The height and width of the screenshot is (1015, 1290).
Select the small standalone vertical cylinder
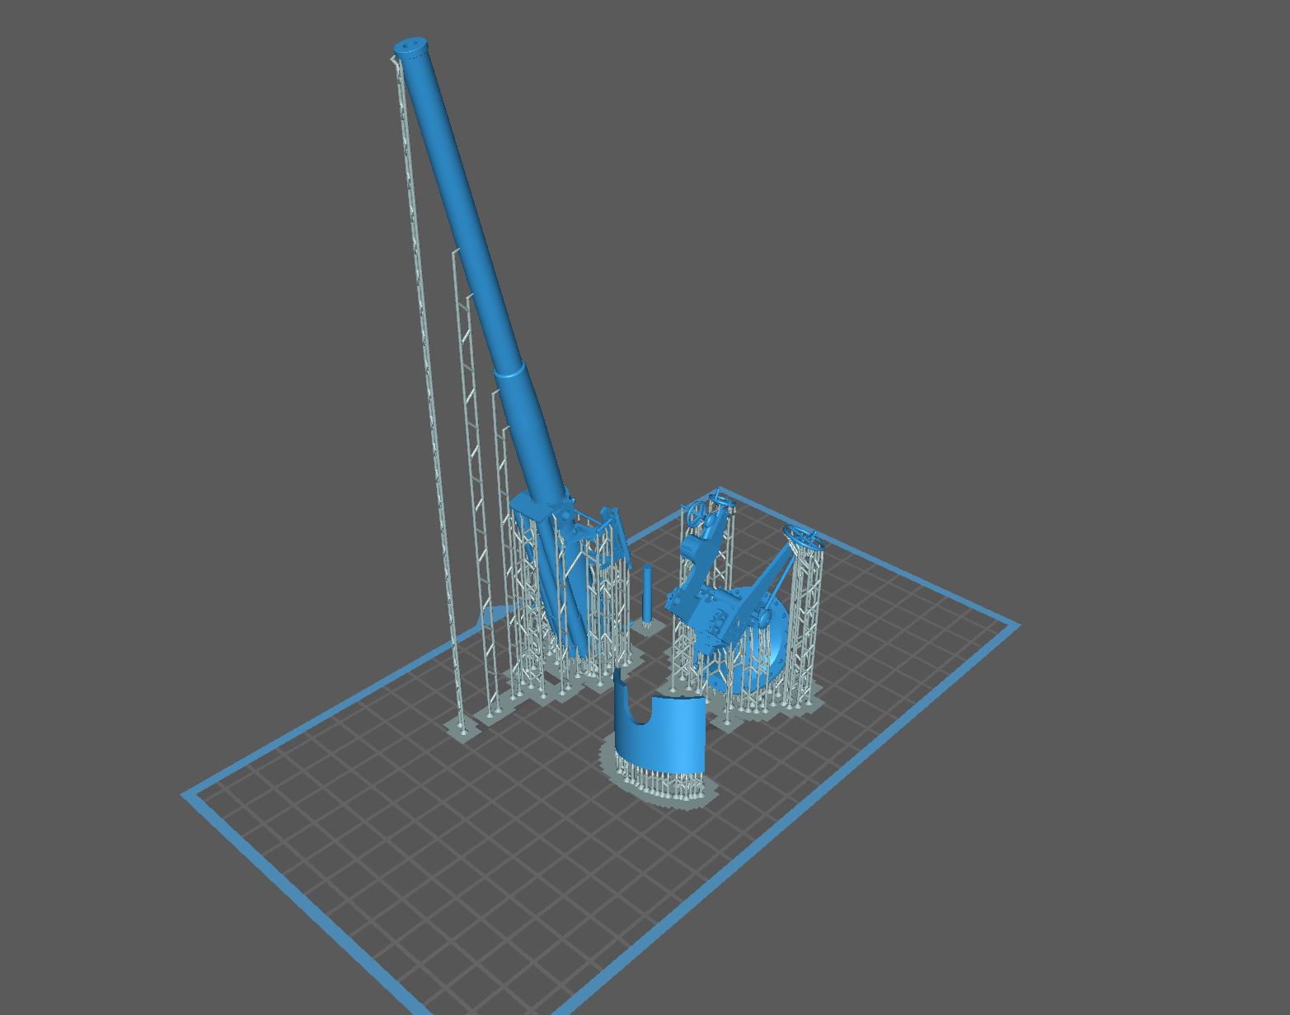(647, 593)
